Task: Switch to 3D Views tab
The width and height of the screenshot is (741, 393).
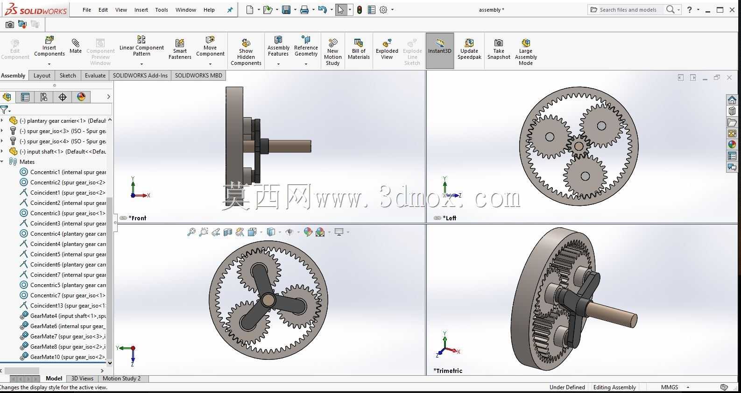Action: click(82, 379)
